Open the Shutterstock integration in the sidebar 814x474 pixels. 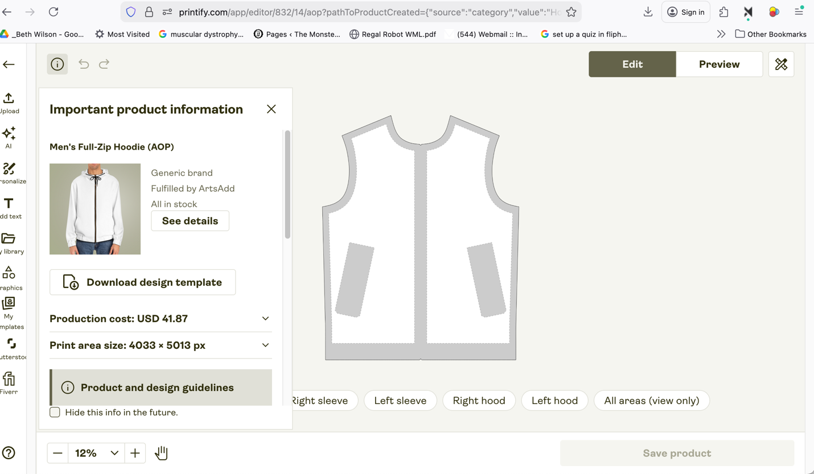click(11, 349)
